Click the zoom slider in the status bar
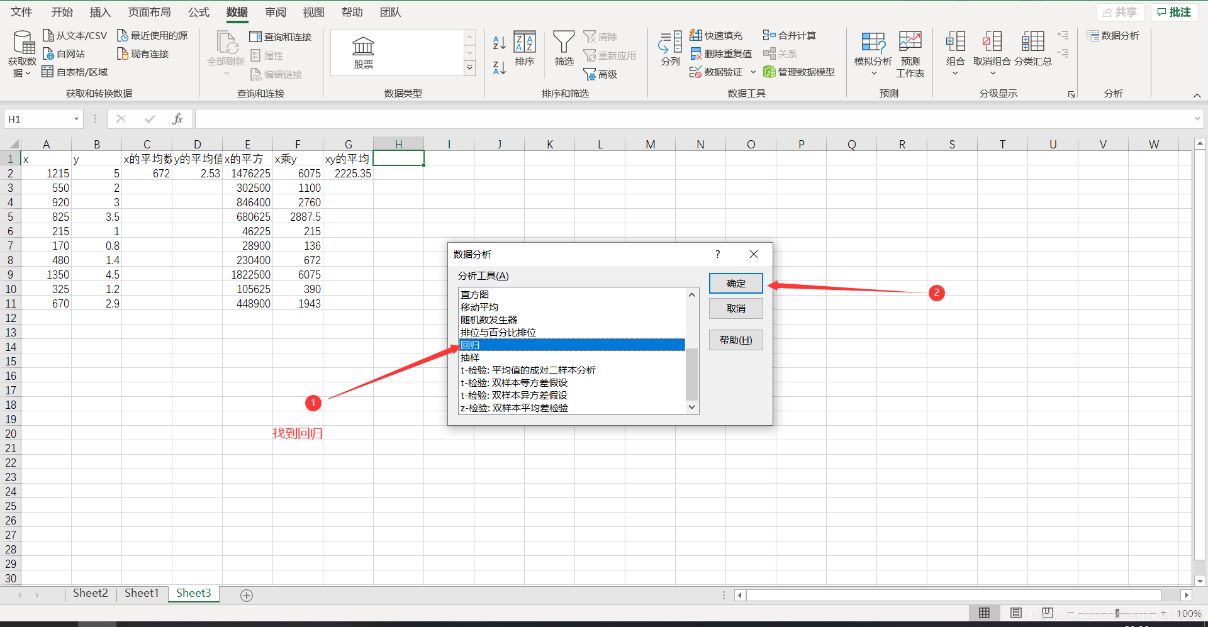1208x627 pixels. click(x=1117, y=613)
